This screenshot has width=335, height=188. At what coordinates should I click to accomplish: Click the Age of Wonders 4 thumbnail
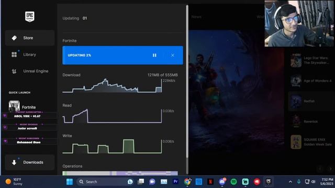(296, 81)
